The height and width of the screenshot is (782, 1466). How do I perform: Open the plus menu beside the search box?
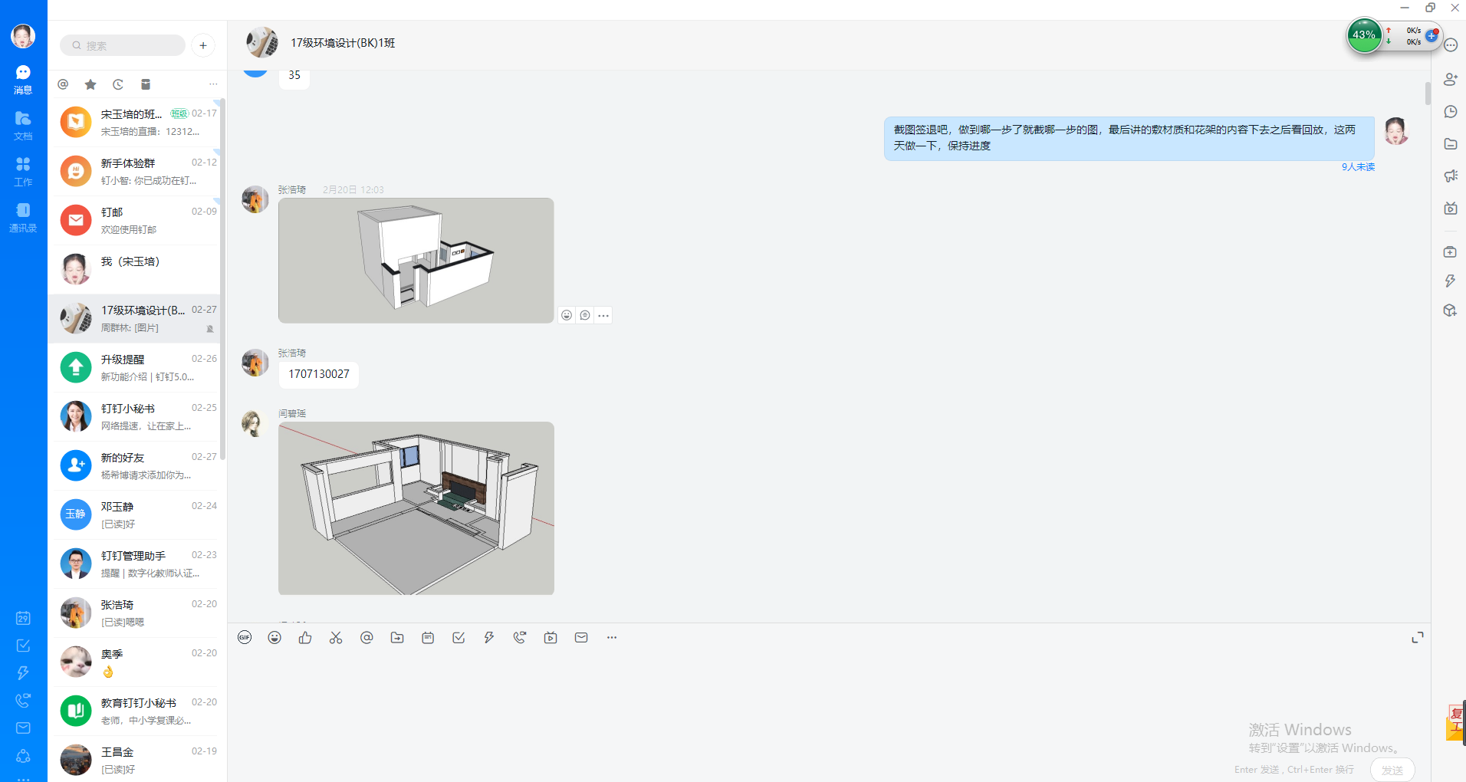[203, 45]
